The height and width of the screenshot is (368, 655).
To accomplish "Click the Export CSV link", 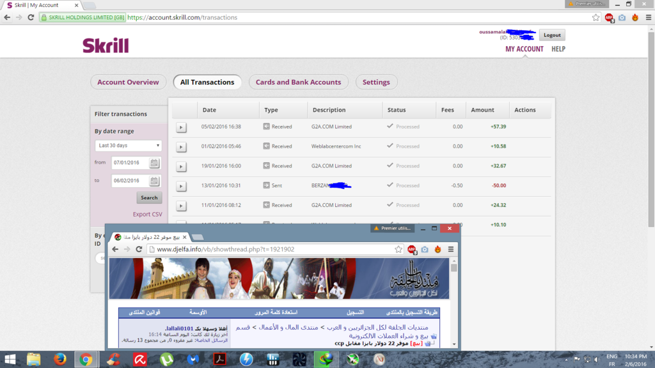I will point(148,214).
